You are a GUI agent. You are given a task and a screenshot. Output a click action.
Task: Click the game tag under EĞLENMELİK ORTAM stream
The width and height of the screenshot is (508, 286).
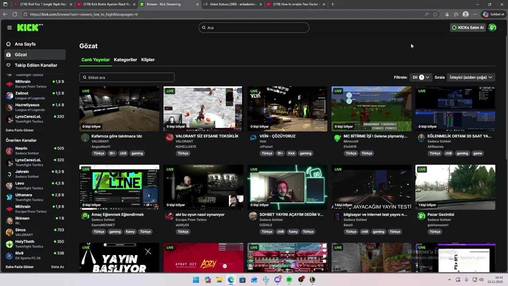477,153
